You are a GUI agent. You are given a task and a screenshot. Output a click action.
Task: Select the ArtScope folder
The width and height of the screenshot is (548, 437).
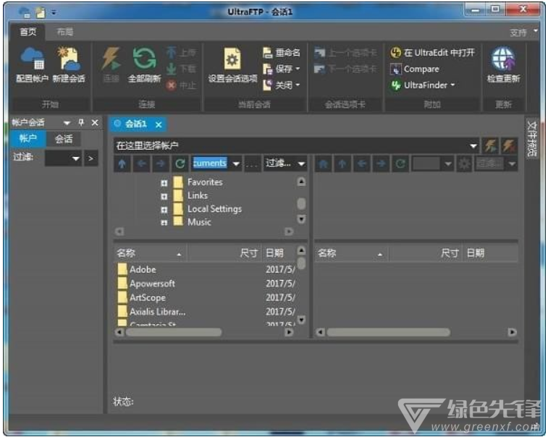pyautogui.click(x=148, y=297)
